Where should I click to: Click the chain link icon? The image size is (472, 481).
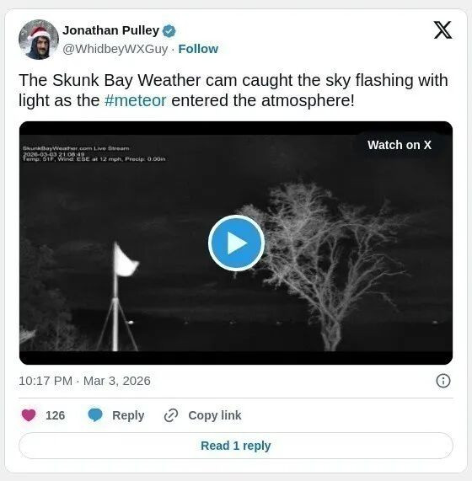click(171, 415)
